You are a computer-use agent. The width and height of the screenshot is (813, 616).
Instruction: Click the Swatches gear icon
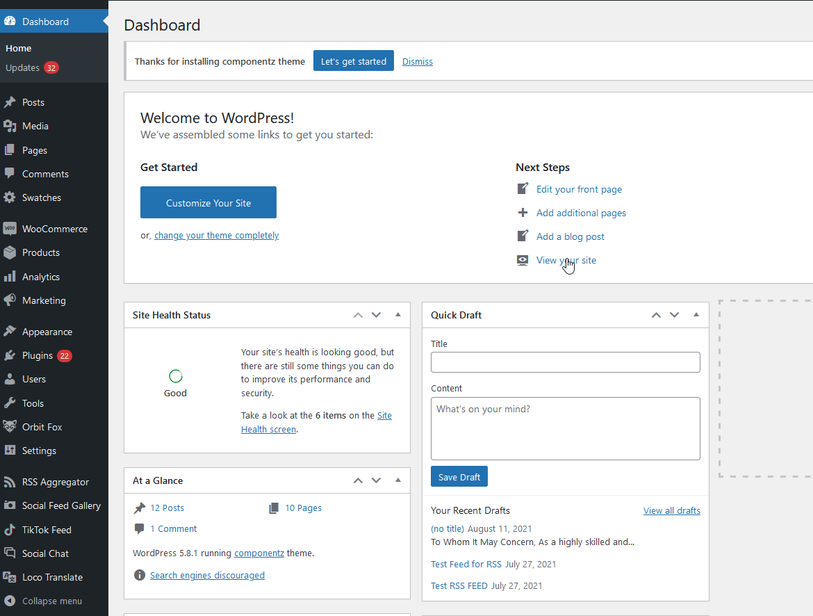(10, 197)
